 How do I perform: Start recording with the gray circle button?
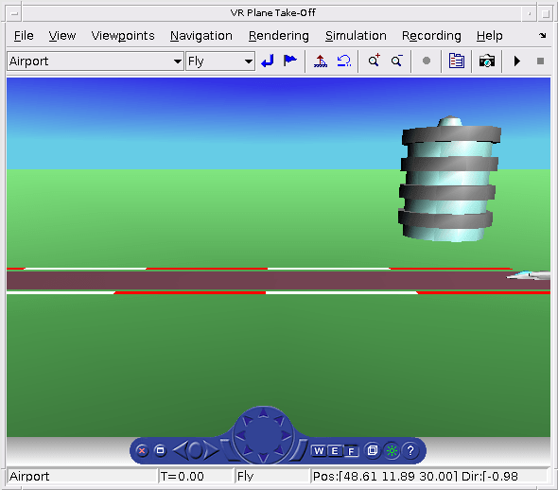(x=427, y=61)
